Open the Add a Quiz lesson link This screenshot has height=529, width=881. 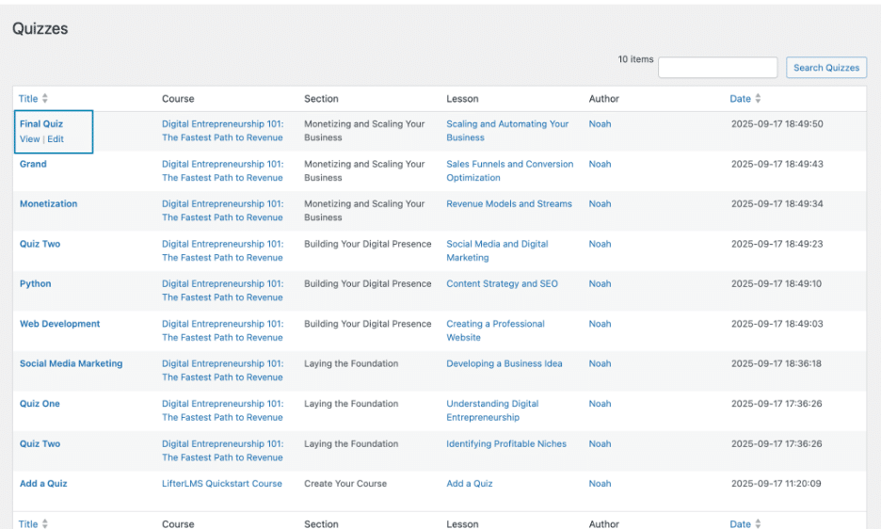[469, 484]
